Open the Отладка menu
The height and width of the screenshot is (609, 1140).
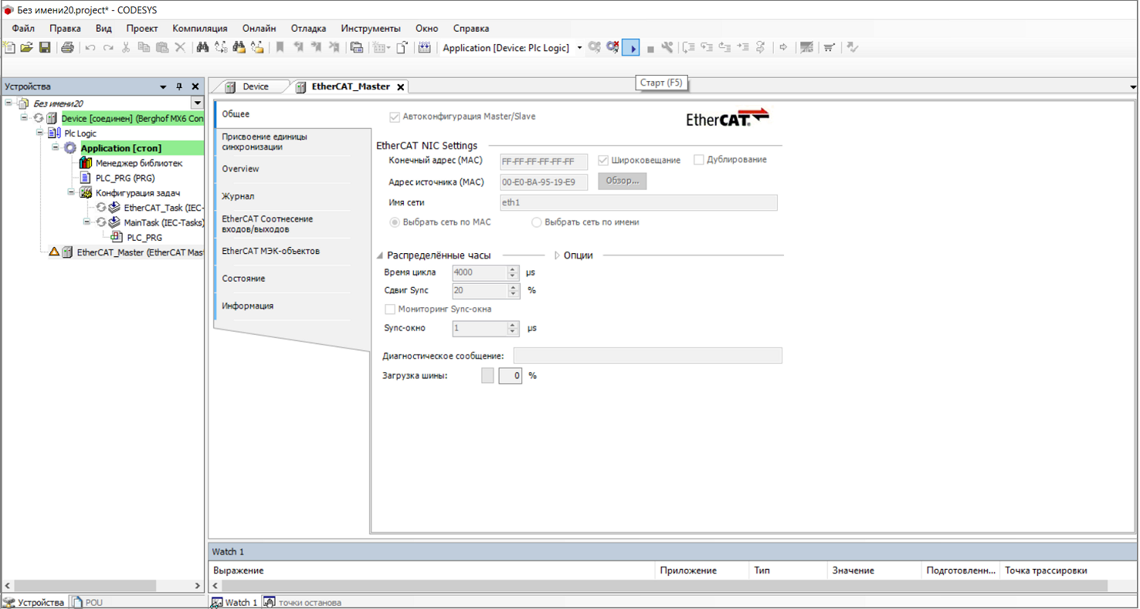[x=308, y=29]
